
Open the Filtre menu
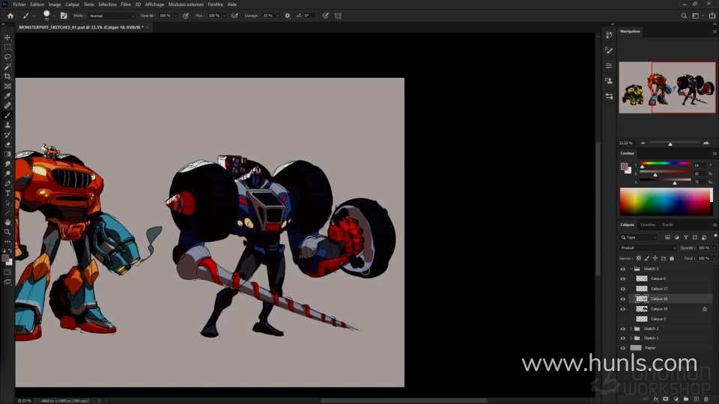click(125, 4)
